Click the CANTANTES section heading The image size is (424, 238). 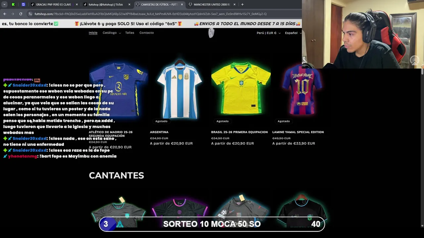[x=116, y=176]
